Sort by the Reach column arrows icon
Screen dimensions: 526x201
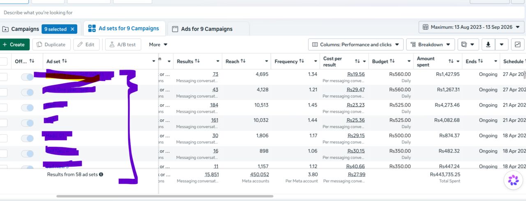point(243,61)
